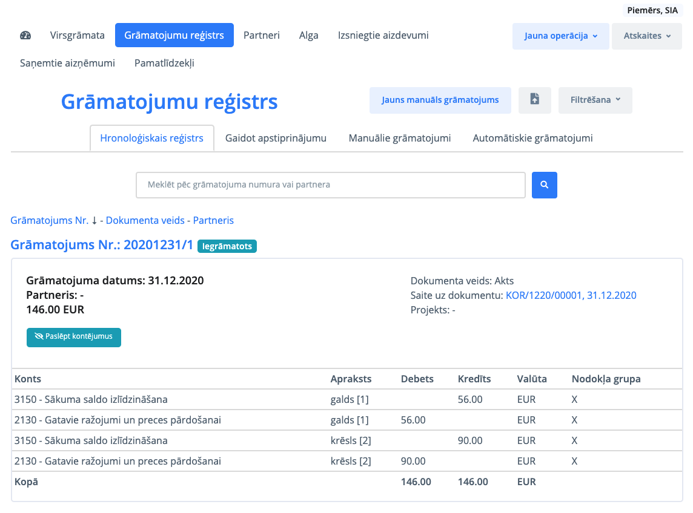Open the dashboard gauge icon
Image resolution: width=693 pixels, height=513 pixels.
pyautogui.click(x=25, y=35)
